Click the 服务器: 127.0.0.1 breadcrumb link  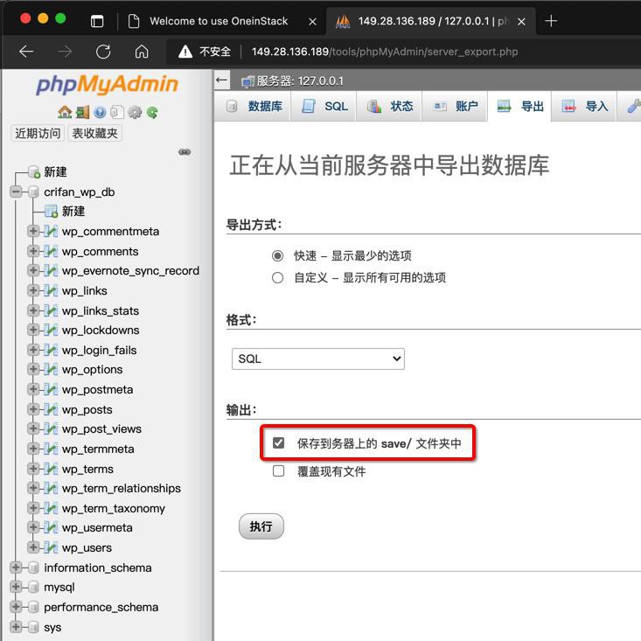tap(300, 81)
